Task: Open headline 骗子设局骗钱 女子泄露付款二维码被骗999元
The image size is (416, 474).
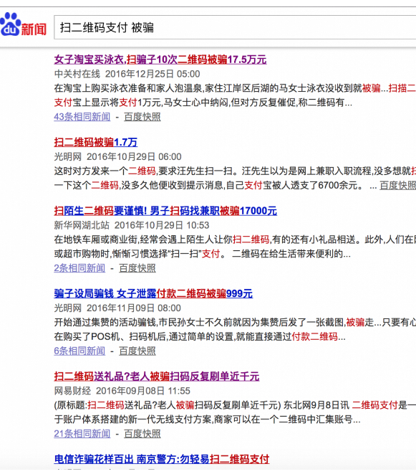Action: coord(153,293)
